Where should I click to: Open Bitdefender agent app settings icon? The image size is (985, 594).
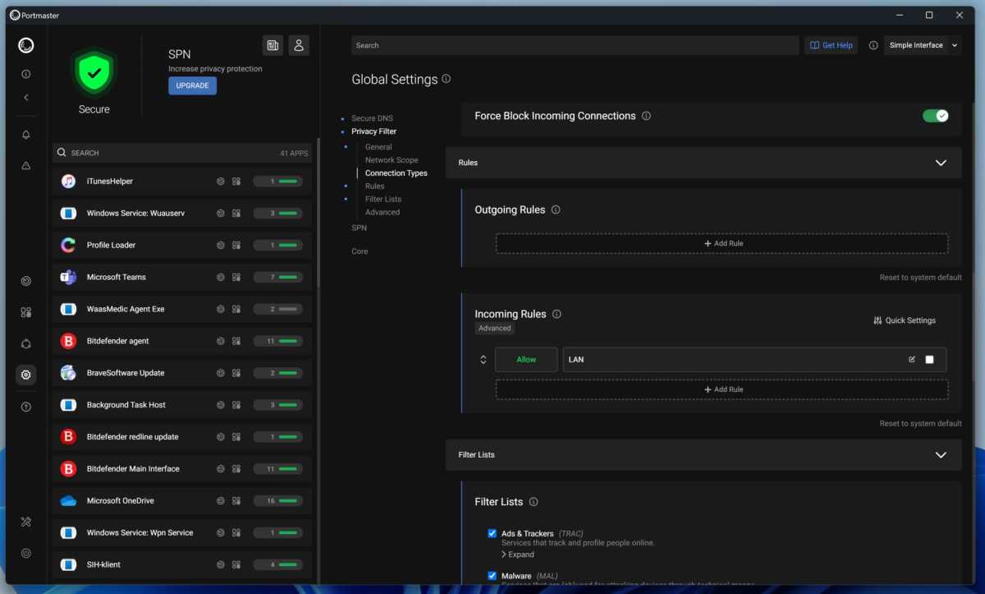click(x=236, y=341)
